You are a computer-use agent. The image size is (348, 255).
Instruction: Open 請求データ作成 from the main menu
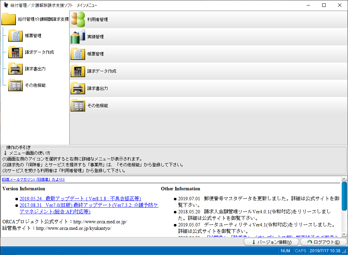(96, 71)
